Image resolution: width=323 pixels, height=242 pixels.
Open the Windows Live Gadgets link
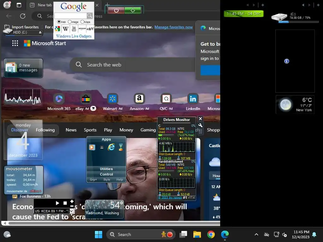pyautogui.click(x=74, y=36)
